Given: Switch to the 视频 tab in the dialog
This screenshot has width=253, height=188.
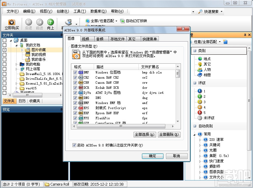Looking at the screenshot, I should tap(86, 39).
